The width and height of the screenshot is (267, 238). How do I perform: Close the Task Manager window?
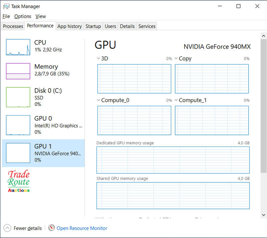point(257,6)
